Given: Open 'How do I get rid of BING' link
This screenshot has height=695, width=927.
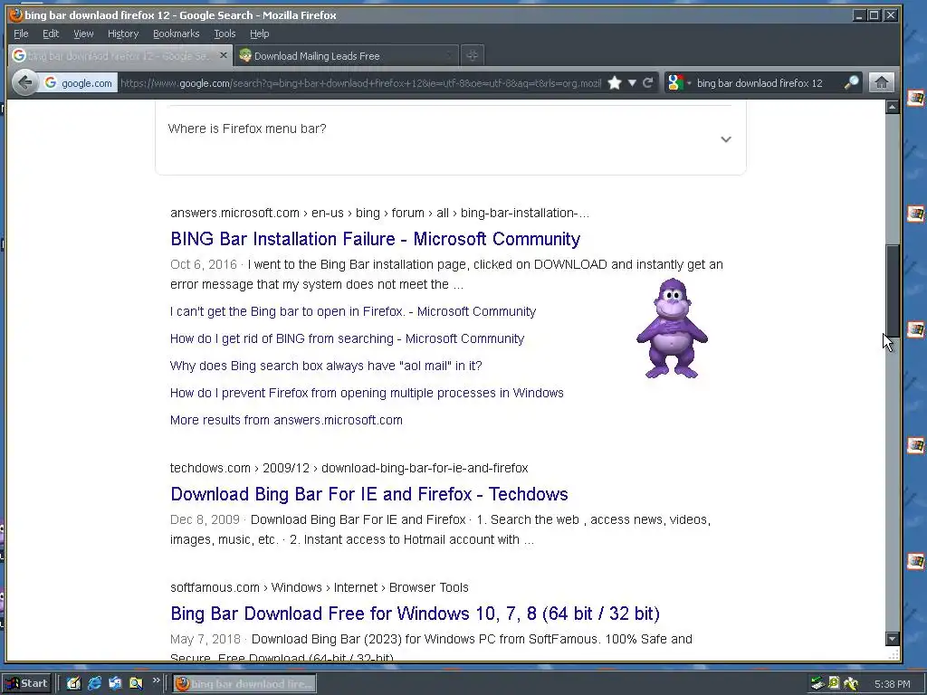Looking at the screenshot, I should click(x=347, y=338).
